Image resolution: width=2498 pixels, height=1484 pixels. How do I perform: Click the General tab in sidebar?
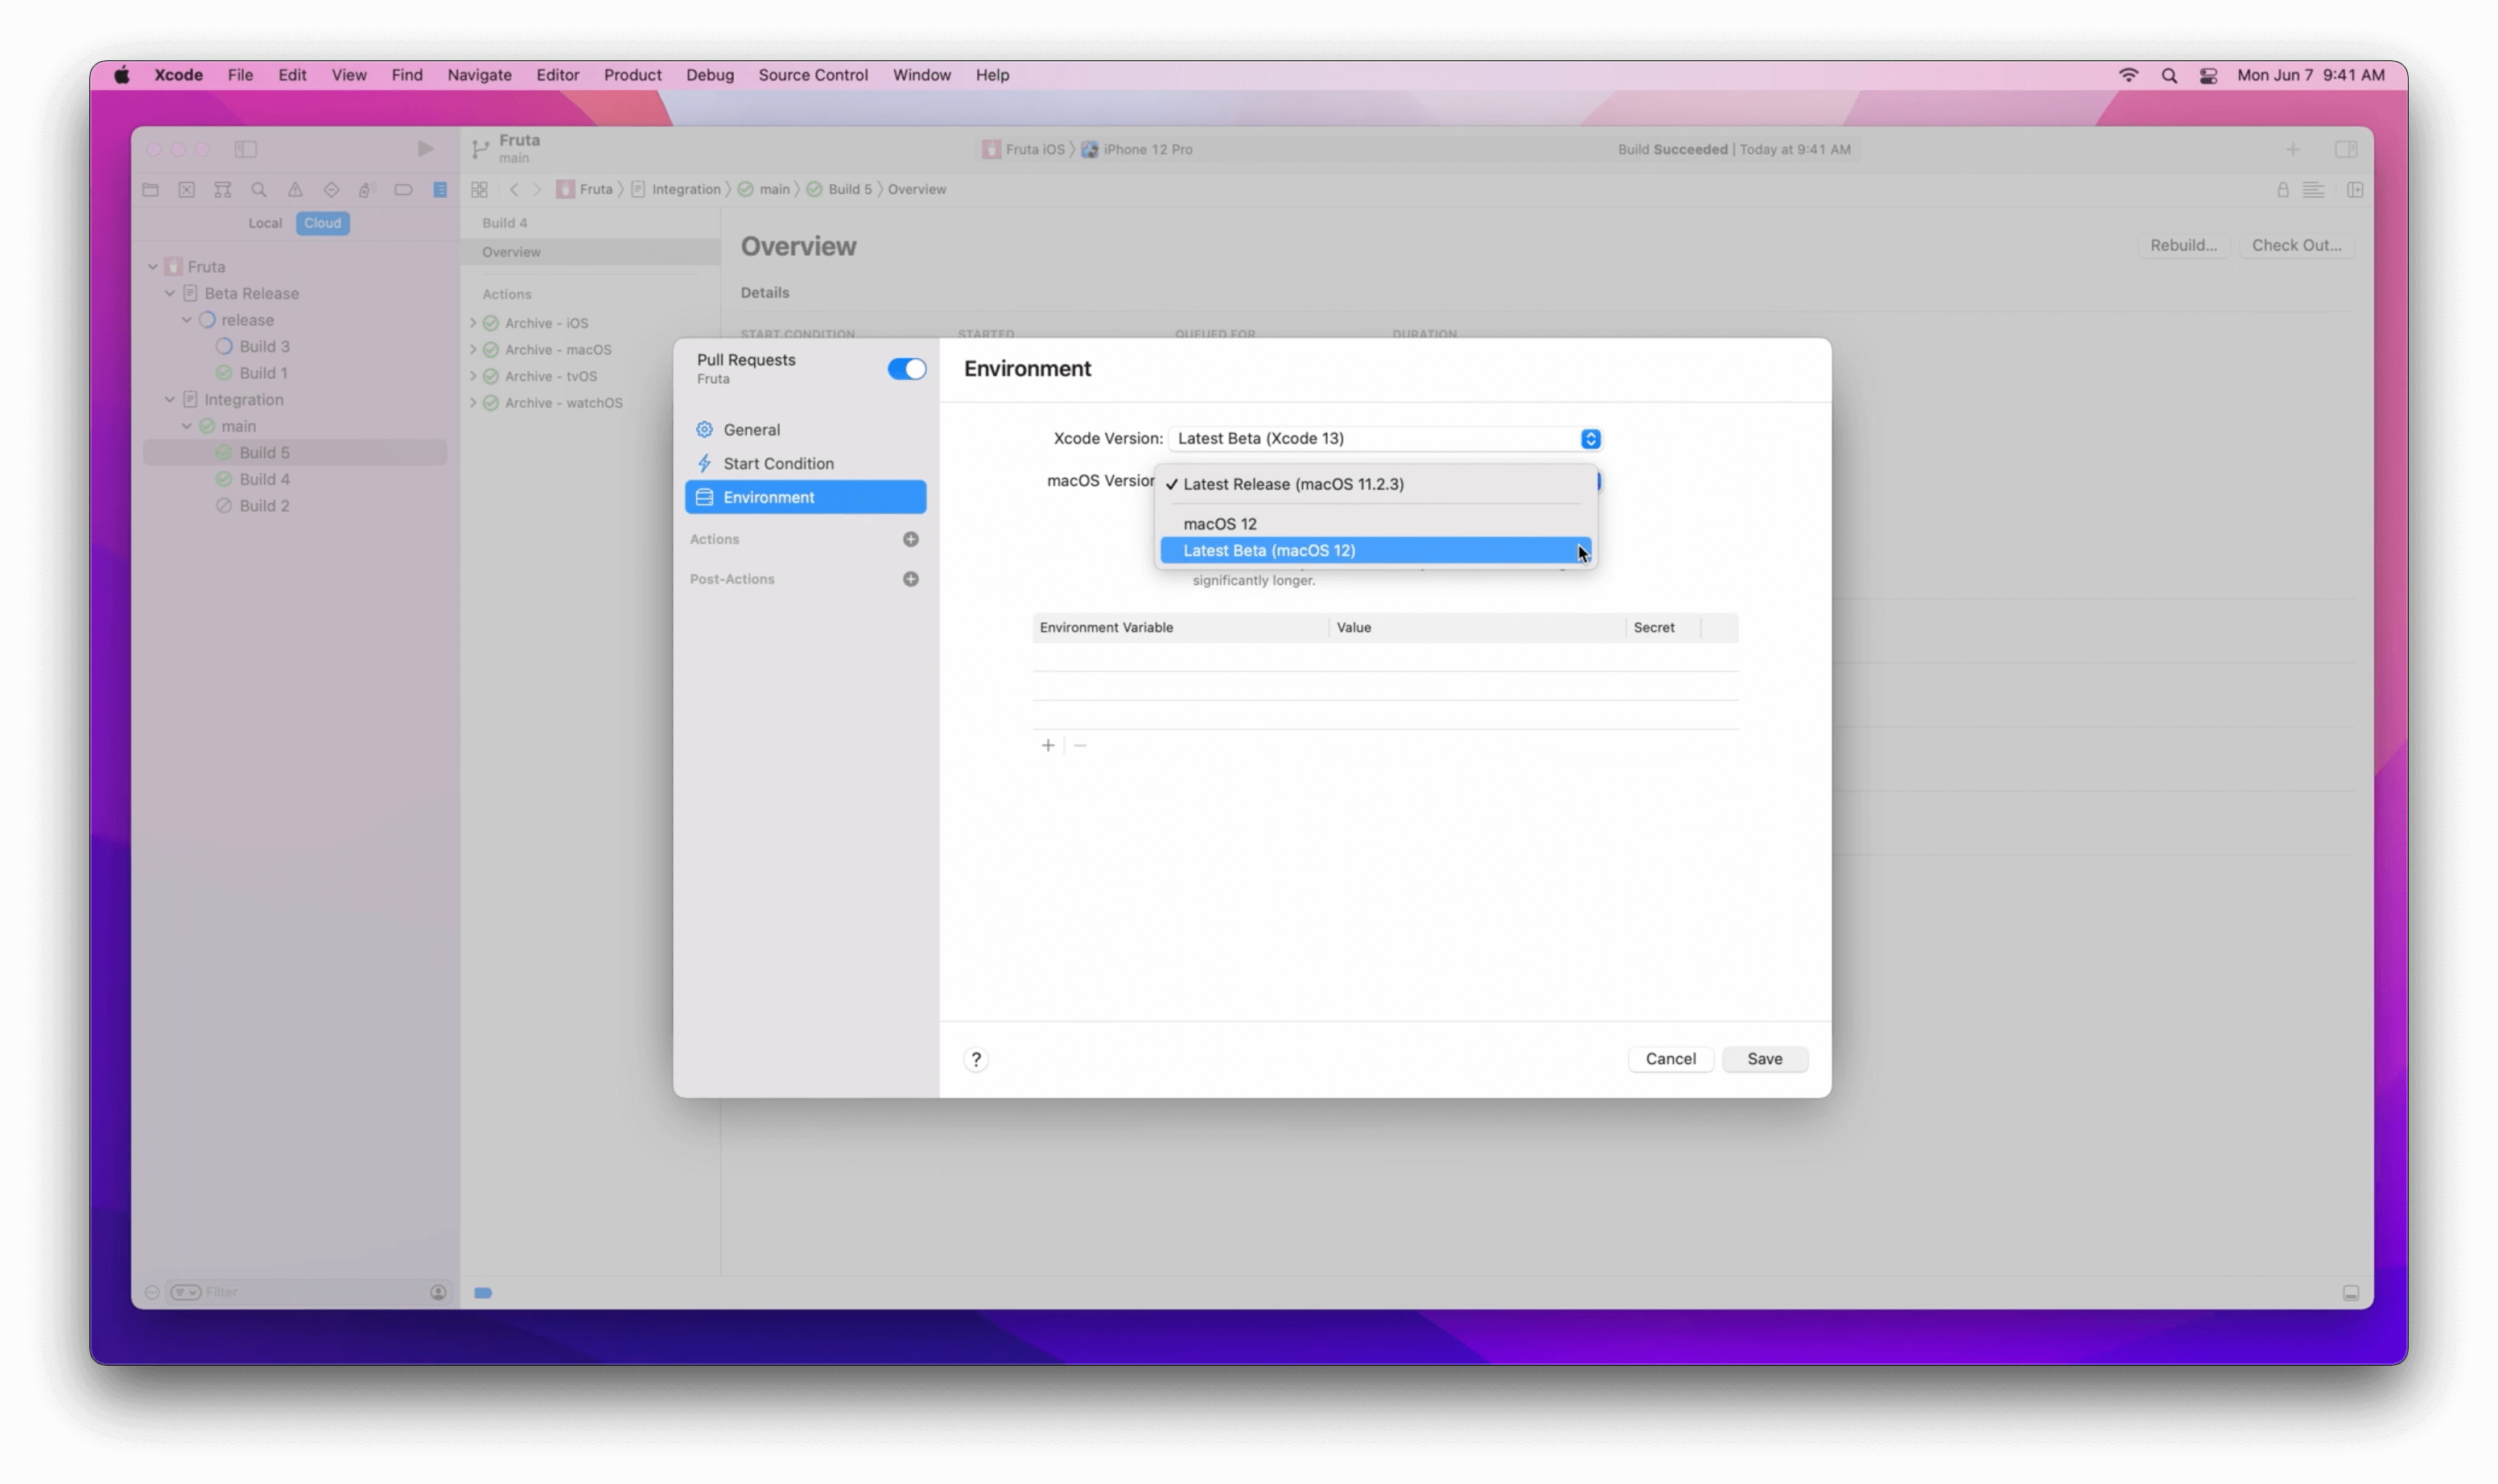[751, 429]
